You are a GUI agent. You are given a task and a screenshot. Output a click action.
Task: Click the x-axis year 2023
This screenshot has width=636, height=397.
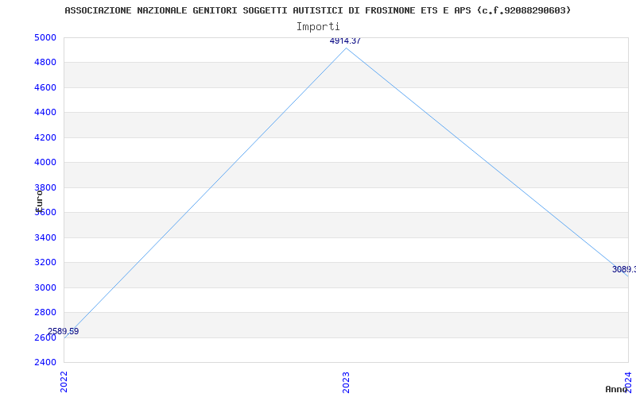click(346, 382)
